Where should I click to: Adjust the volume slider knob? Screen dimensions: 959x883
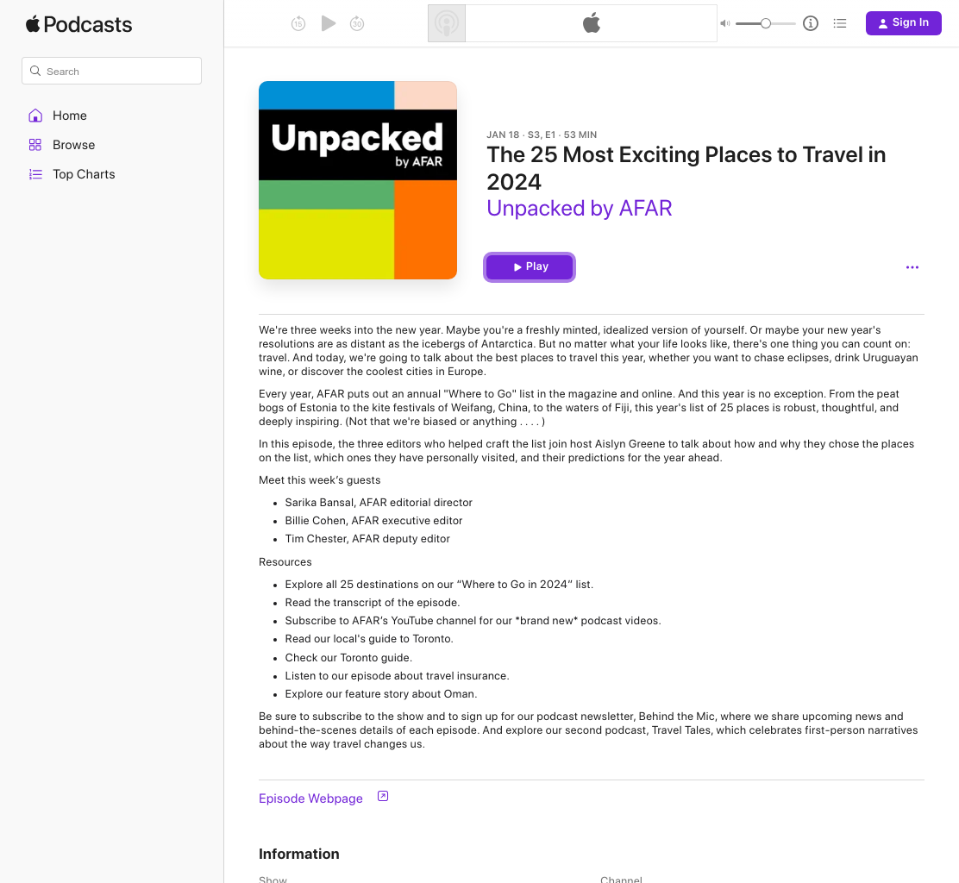tap(766, 24)
